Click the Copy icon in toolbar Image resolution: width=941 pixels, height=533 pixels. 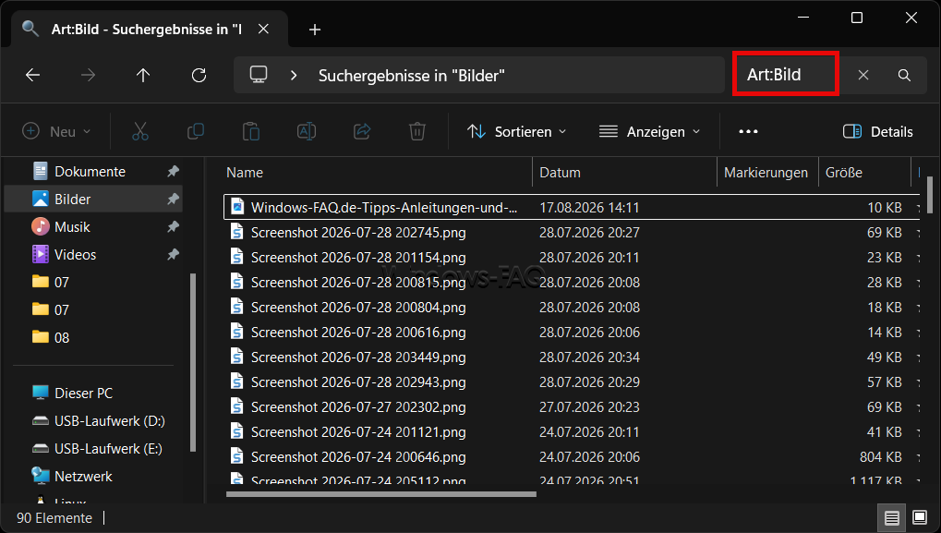click(x=196, y=131)
